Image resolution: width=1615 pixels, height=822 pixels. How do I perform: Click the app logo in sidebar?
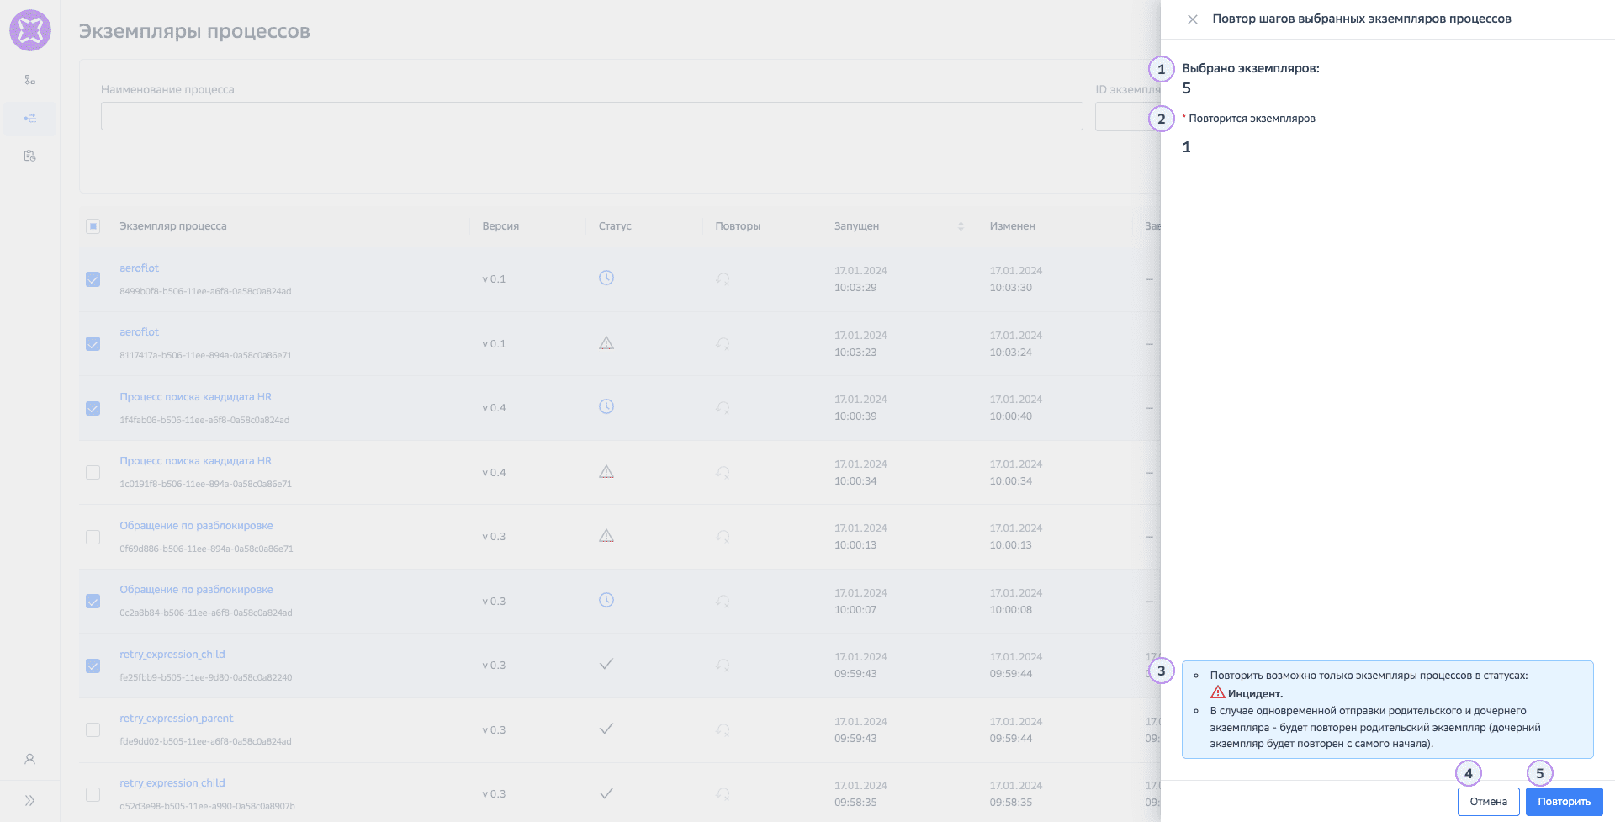point(30,30)
